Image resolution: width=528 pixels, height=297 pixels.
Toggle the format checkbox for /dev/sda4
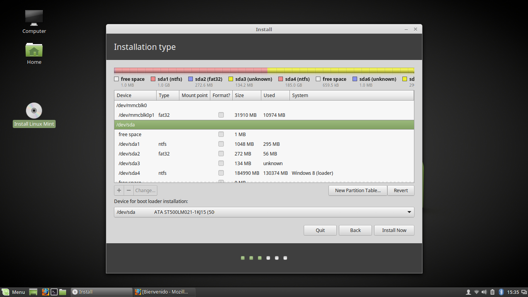point(221,173)
